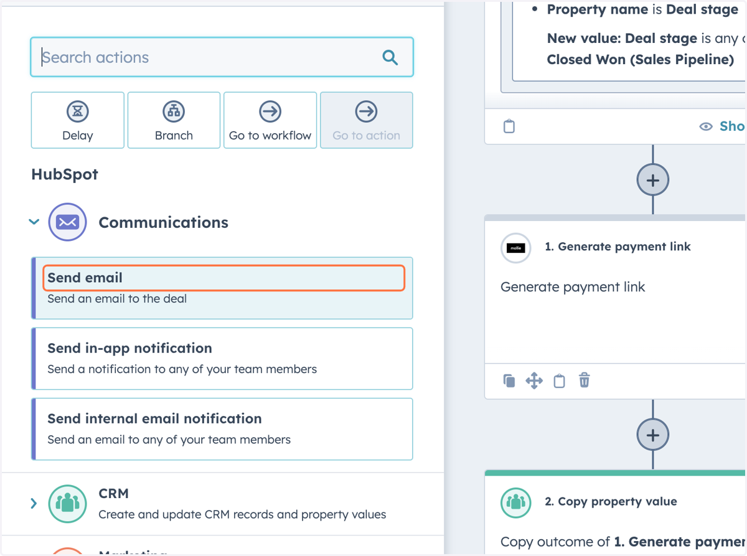Add a Delay action
The height and width of the screenshot is (556, 747).
pyautogui.click(x=78, y=120)
